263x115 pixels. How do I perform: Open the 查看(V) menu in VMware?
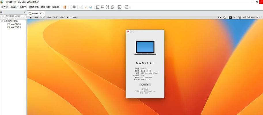pos(23,7)
